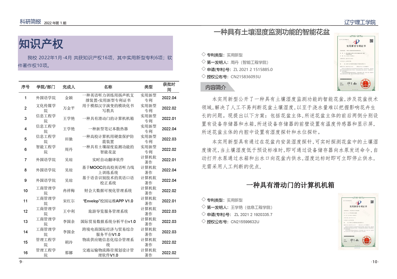This screenshot has width=397, height=279.
Task: Click 基于语音识别技术的英语口语校正系统 cell
Action: pos(108,180)
